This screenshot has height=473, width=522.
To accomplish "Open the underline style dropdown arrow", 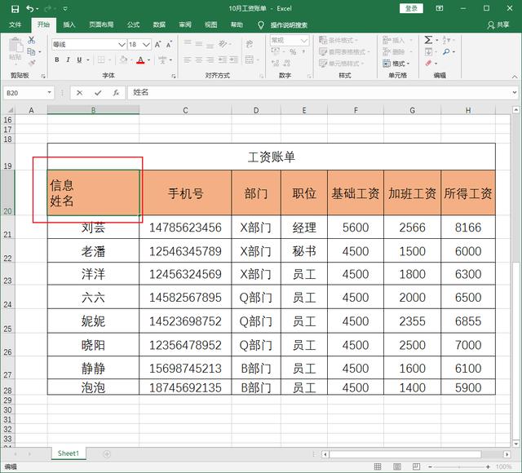I will [x=88, y=60].
